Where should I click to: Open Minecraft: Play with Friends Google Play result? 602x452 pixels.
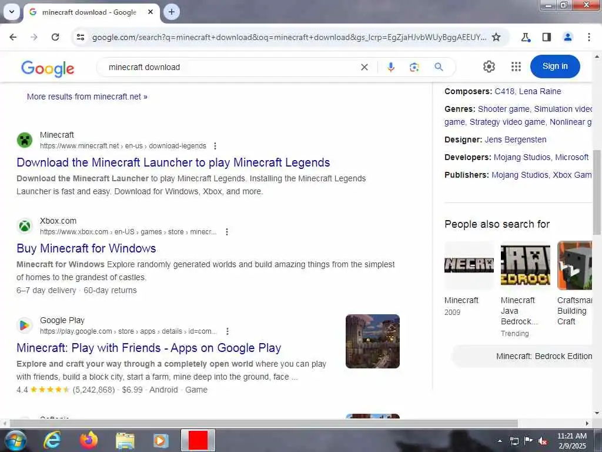(x=149, y=348)
